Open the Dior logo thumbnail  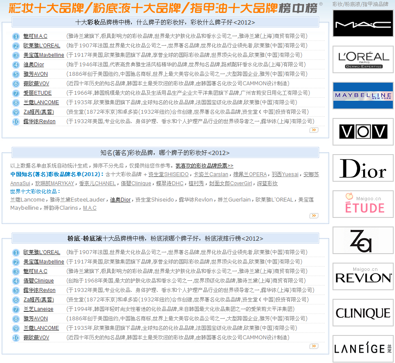point(363,168)
